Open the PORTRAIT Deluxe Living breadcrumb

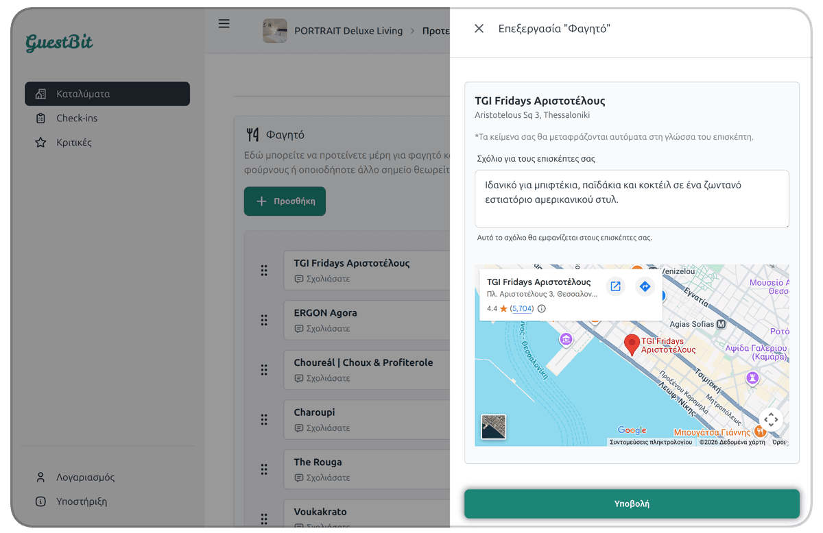(x=348, y=30)
